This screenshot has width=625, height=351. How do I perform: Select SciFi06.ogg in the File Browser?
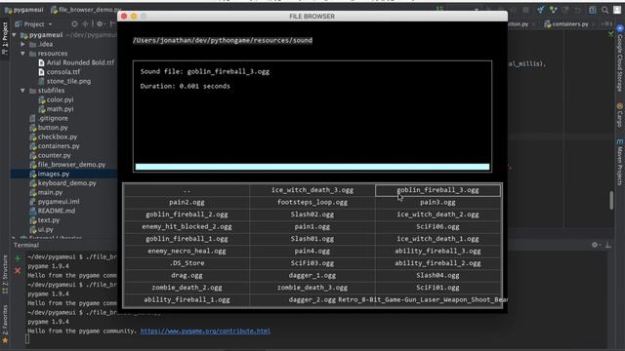click(437, 226)
